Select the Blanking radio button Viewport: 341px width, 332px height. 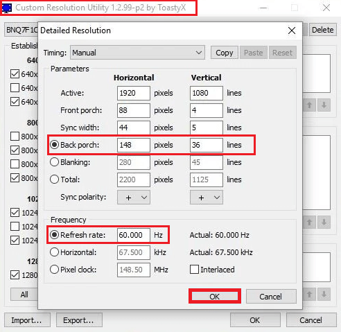[54, 162]
